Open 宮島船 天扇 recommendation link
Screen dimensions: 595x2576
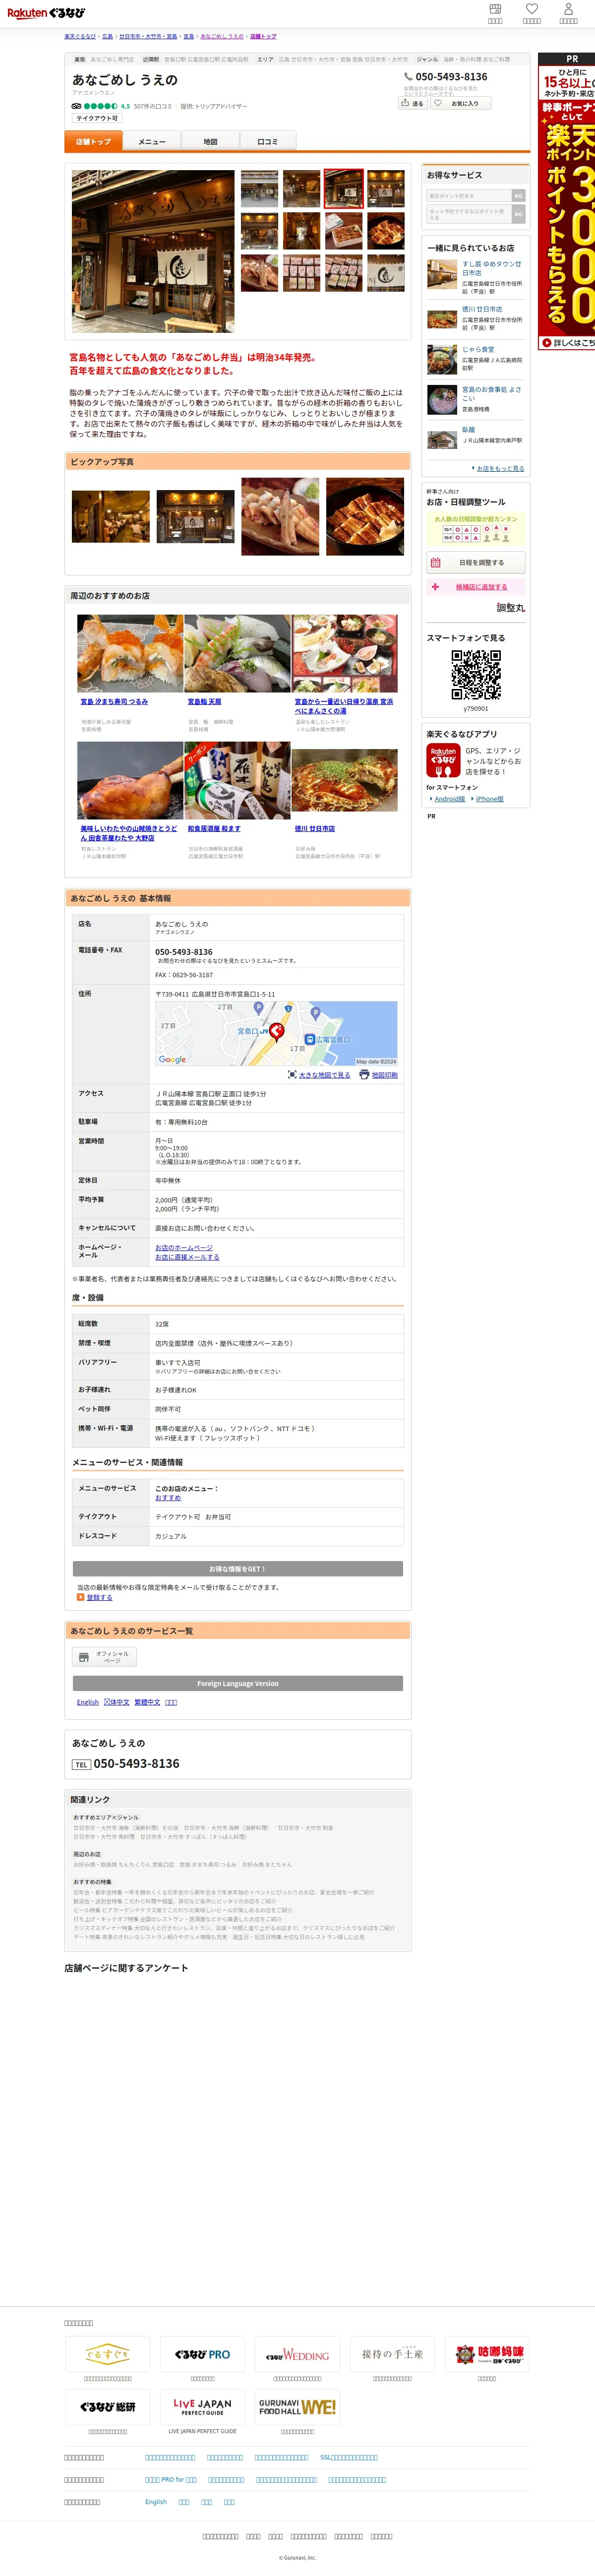coord(204,701)
